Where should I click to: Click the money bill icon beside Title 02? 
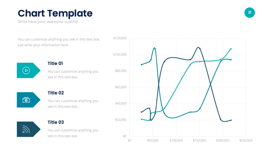point(26,100)
